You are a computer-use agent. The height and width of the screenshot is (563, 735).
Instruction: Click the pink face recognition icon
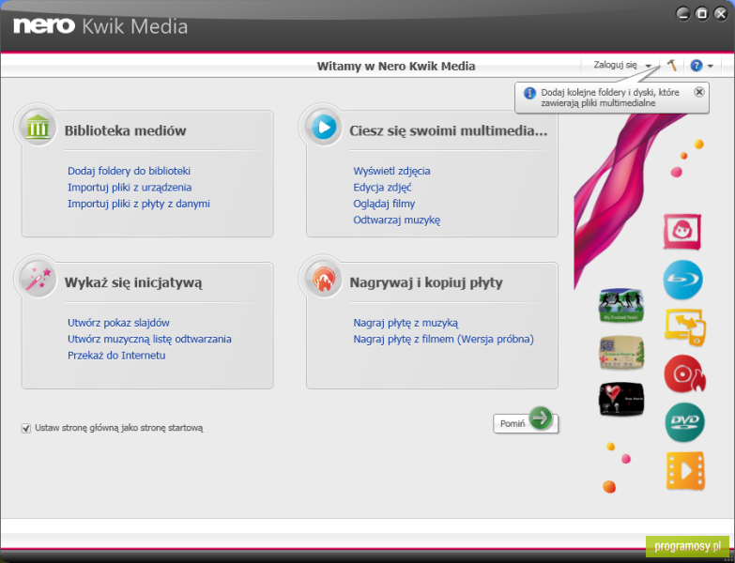coord(682,232)
